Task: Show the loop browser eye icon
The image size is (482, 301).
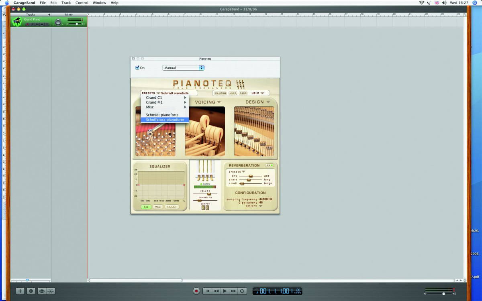Action: [x=41, y=291]
